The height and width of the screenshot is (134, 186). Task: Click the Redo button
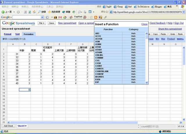click(x=180, y=34)
